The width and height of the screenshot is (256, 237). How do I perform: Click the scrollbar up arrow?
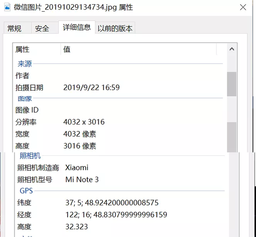tap(232, 49)
